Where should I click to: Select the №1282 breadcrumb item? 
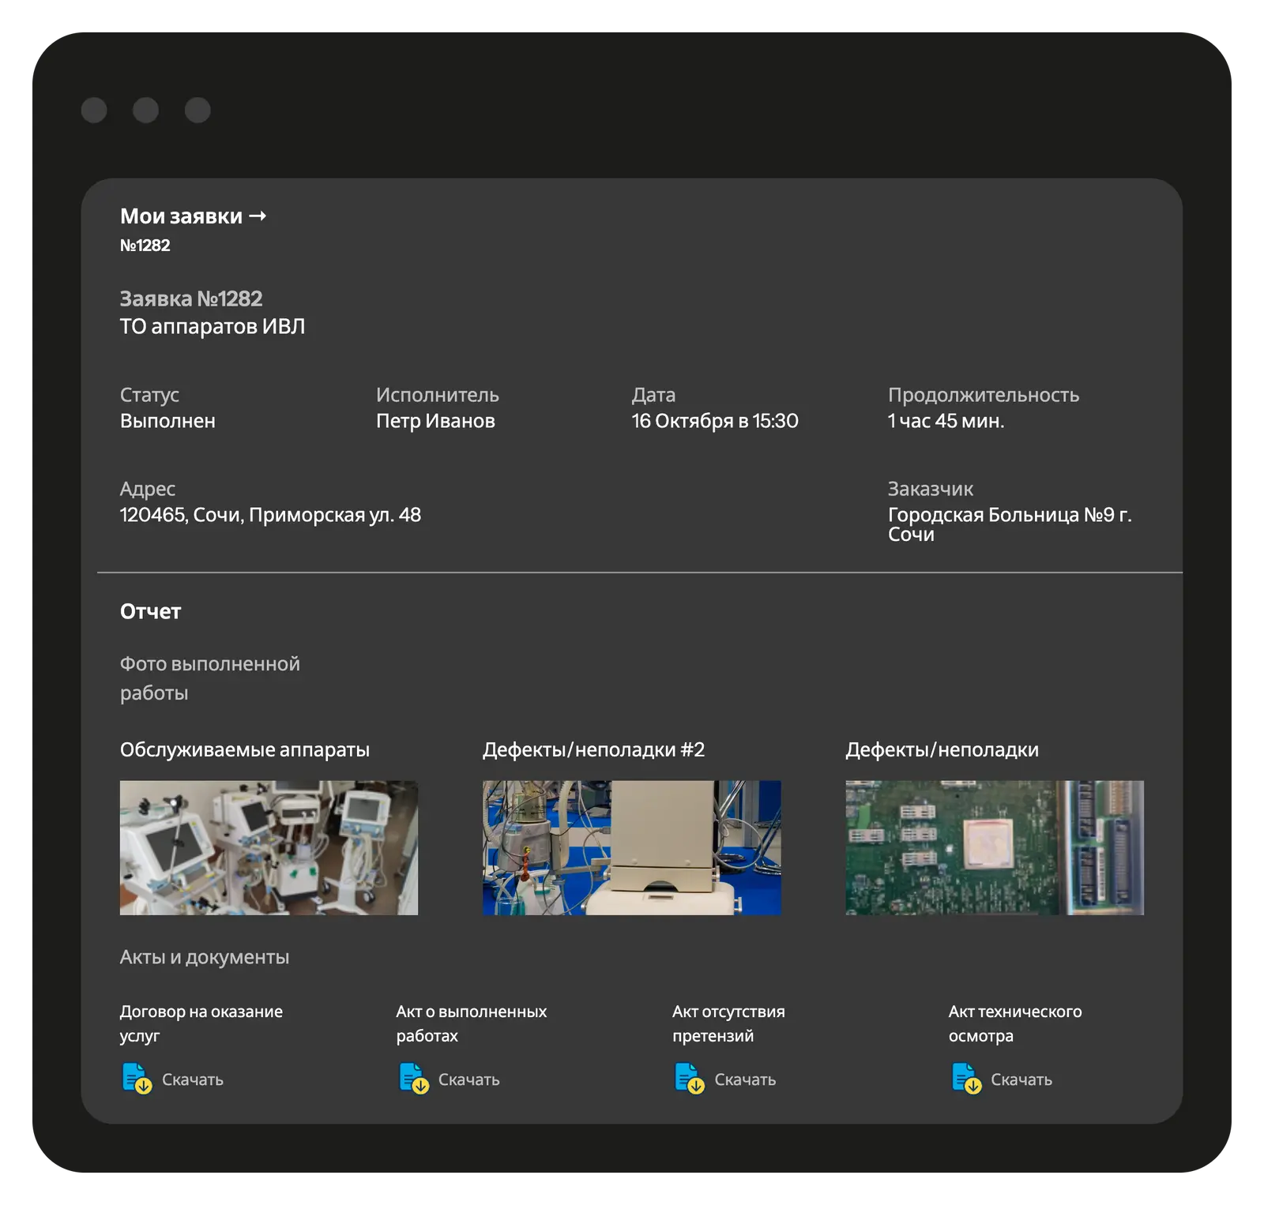145,246
